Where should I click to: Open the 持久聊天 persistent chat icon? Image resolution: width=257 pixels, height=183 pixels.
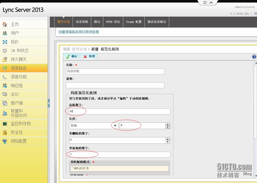(5, 59)
